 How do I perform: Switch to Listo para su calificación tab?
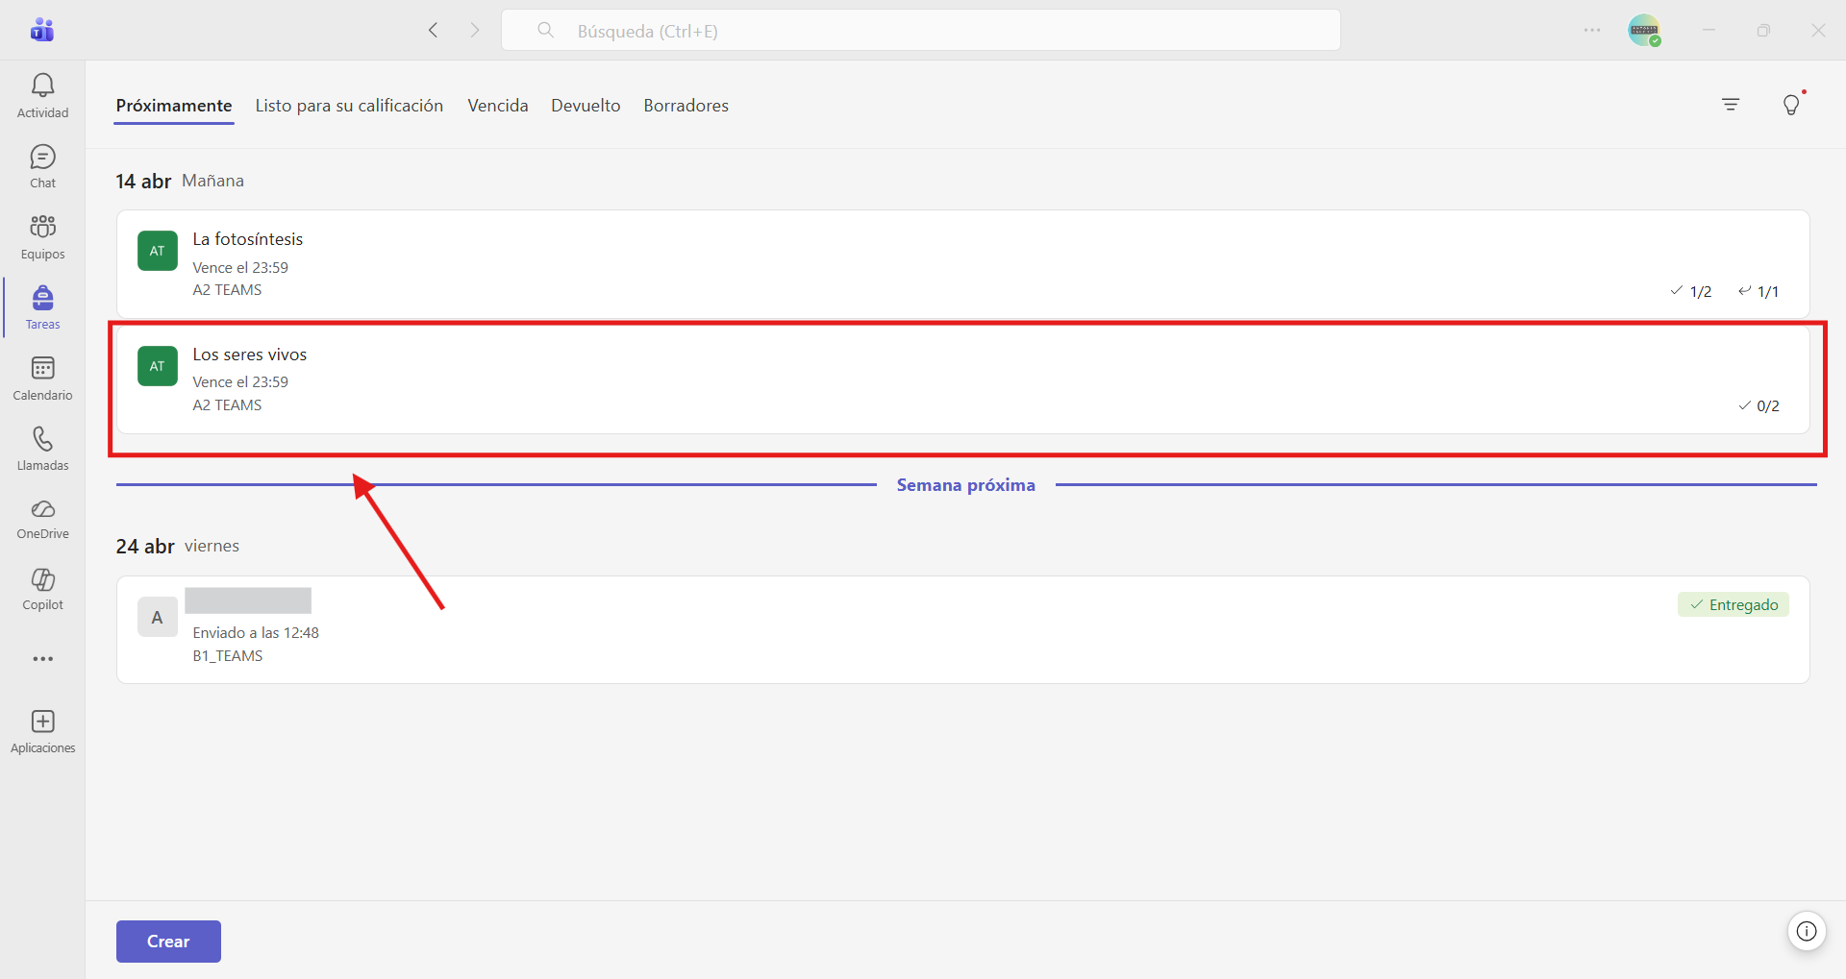(x=349, y=106)
